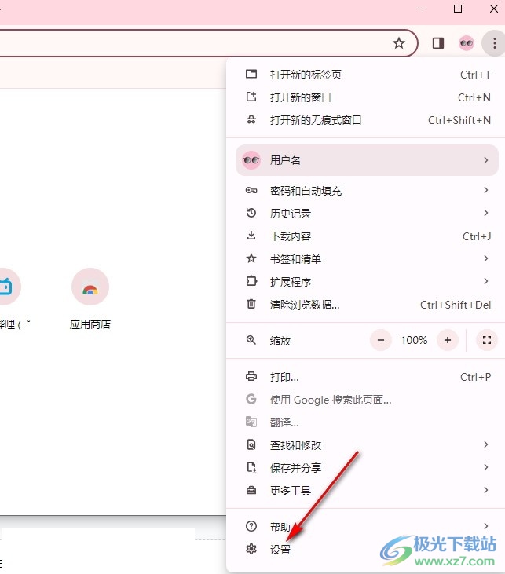Click the bookmarks star icon in menu

251,258
